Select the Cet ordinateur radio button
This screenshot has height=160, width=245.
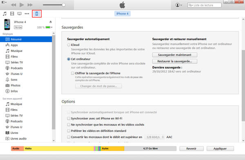[69, 59]
